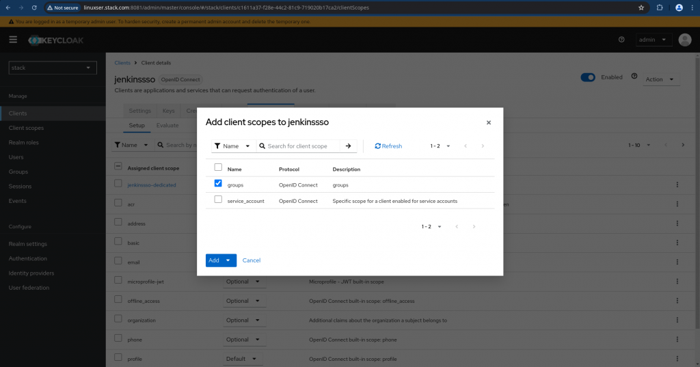The height and width of the screenshot is (367, 700).
Task: Check the email row checkbox
Action: point(118,261)
